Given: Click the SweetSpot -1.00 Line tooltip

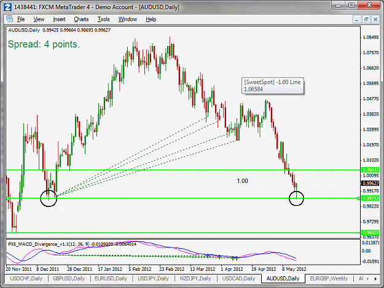Looking at the screenshot, I should pos(273,85).
